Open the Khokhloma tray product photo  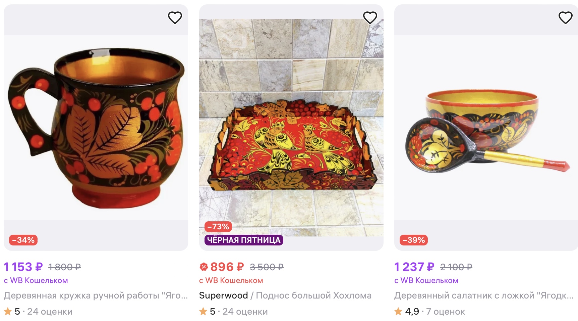(291, 128)
